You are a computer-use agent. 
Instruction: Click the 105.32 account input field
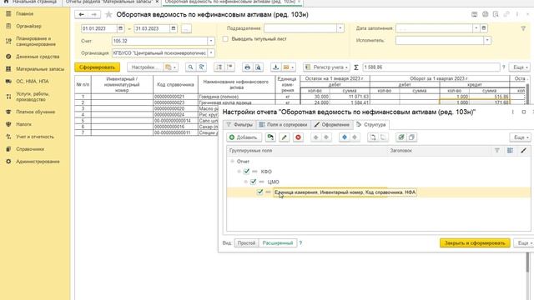(x=159, y=41)
